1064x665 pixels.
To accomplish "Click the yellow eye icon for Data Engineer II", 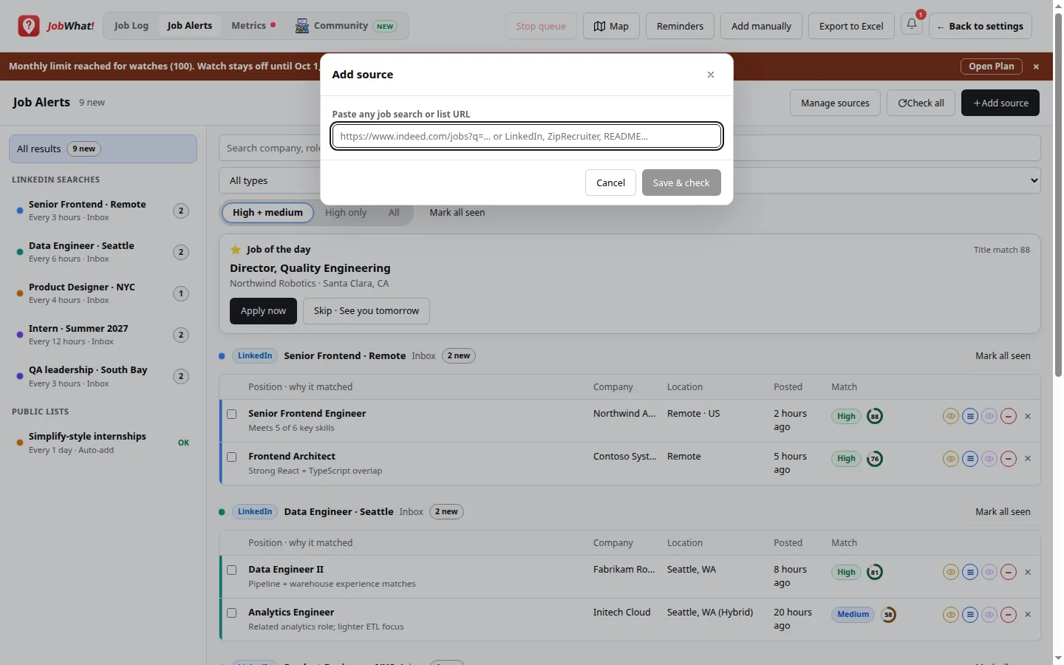I will 951,572.
